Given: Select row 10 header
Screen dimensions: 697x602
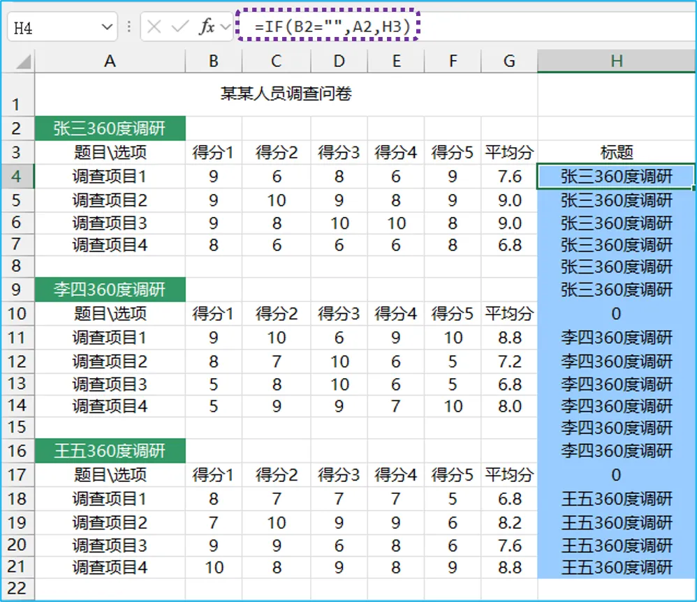Looking at the screenshot, I should [x=17, y=313].
